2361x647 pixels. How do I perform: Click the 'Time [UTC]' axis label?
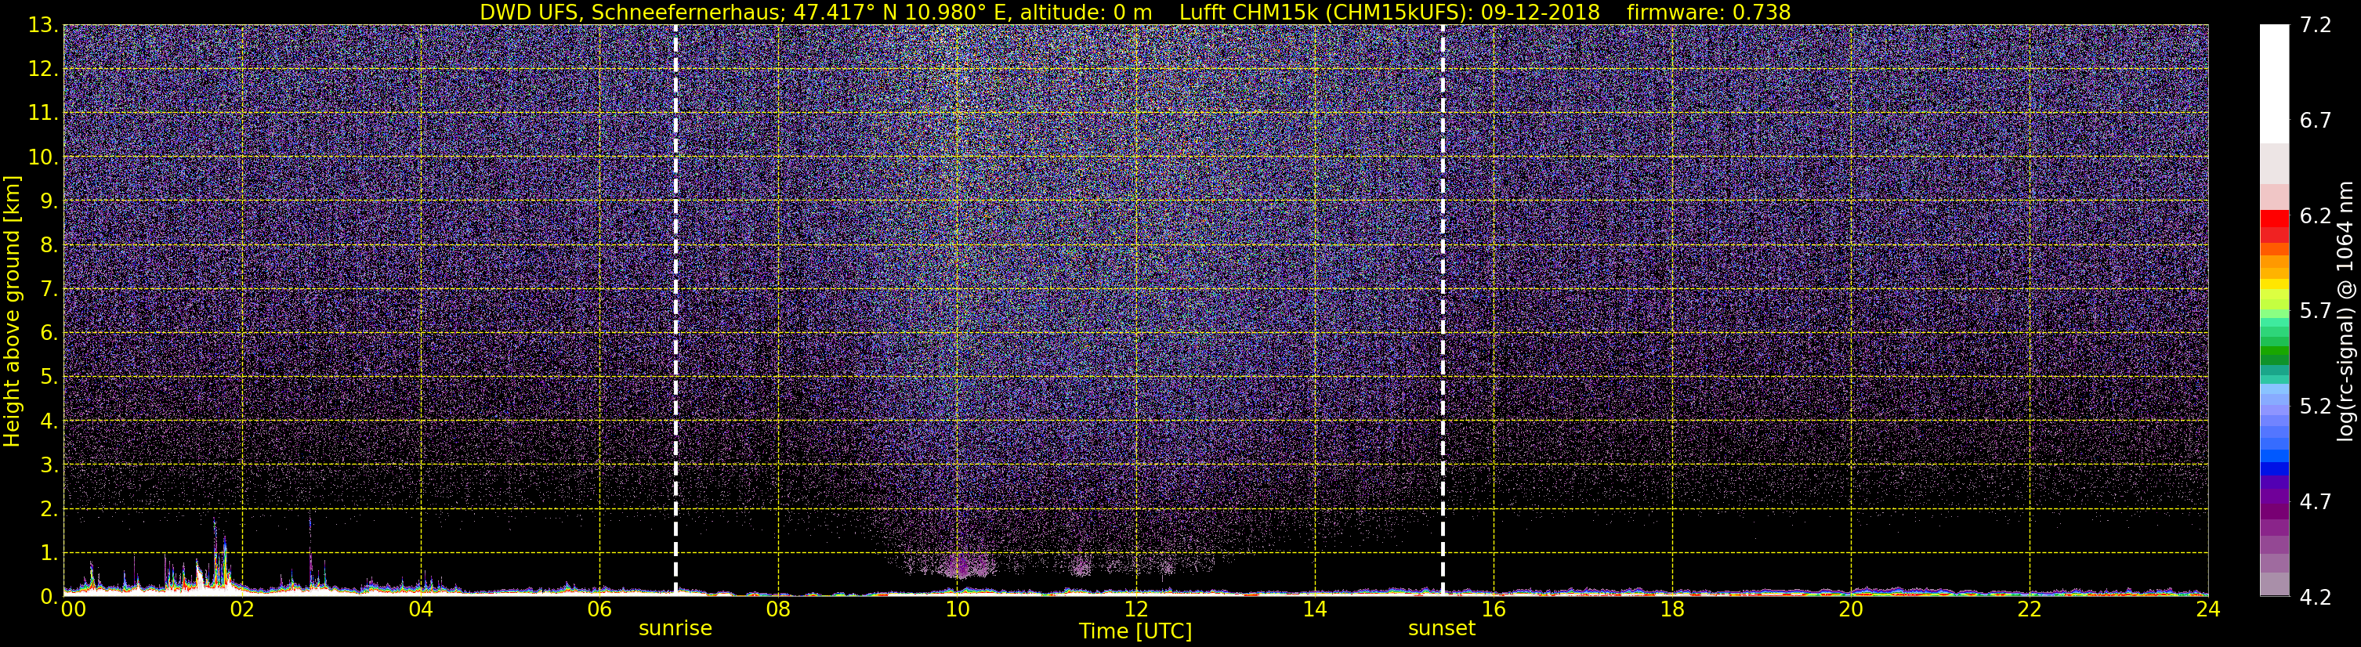click(1135, 631)
